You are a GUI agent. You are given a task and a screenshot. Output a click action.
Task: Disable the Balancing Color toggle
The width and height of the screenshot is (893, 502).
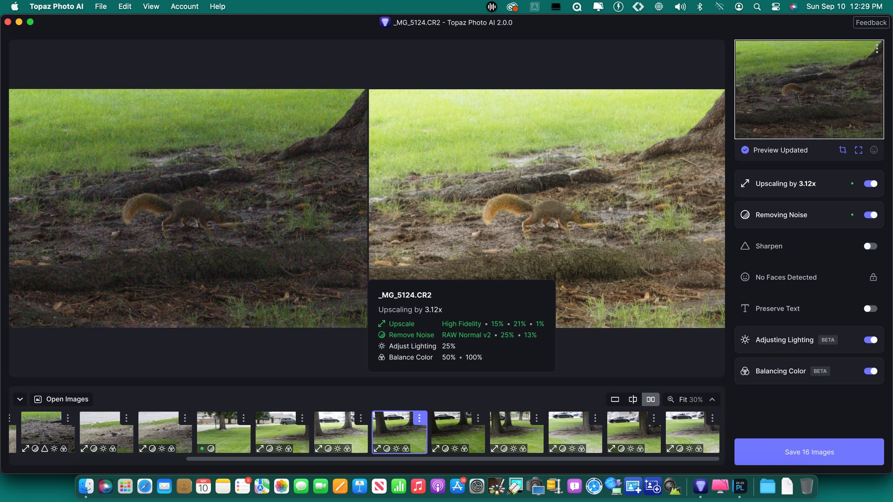point(870,371)
